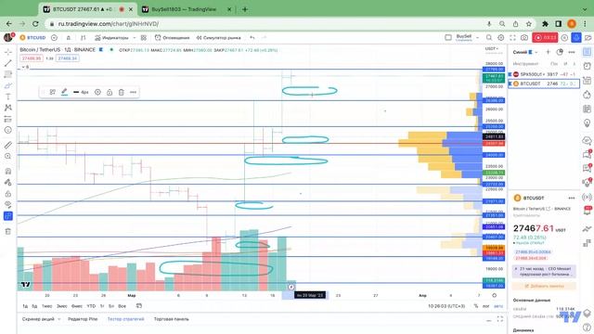594x334 pixels.
Task: Toggle stay in drawing mode
Action: click(8, 183)
